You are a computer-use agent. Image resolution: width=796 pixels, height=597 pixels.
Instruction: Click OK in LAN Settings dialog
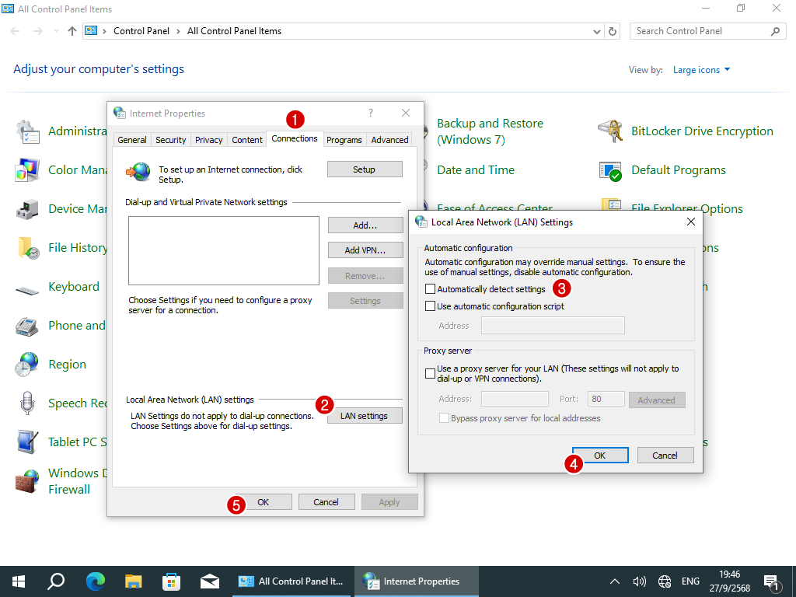pos(600,456)
